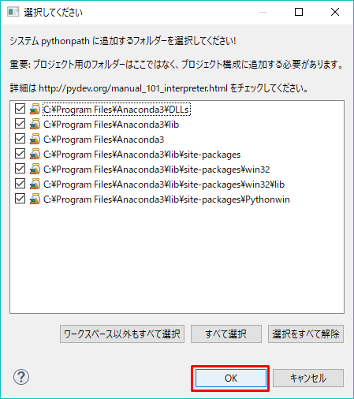
Task: Click the 選択をすべて解除 button
Action: tap(306, 334)
